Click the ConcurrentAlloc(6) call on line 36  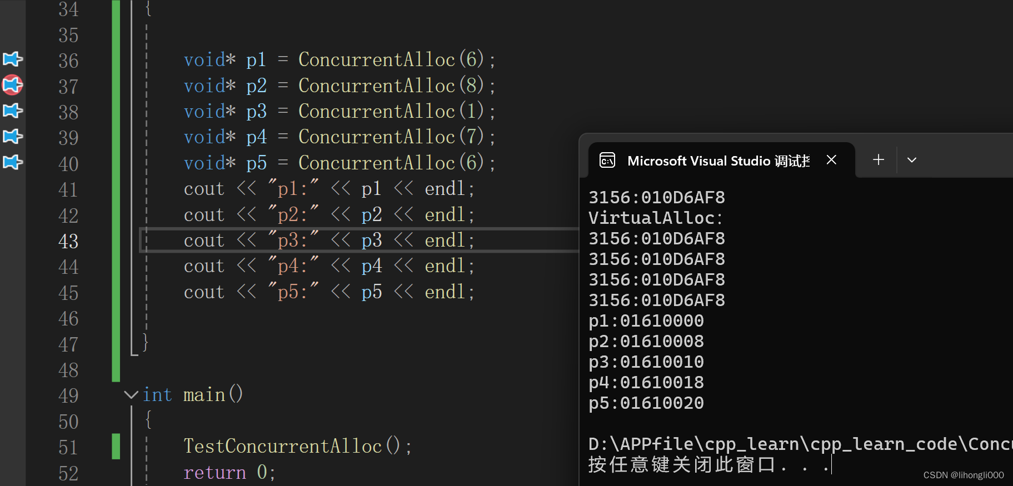tap(391, 59)
